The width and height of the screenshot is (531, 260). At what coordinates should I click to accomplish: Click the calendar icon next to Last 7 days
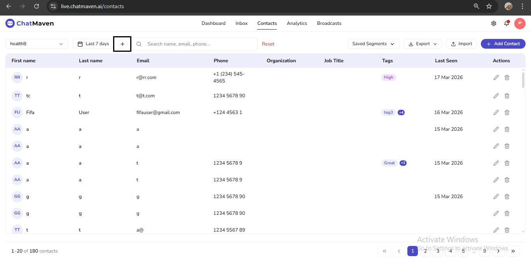[x=80, y=44]
